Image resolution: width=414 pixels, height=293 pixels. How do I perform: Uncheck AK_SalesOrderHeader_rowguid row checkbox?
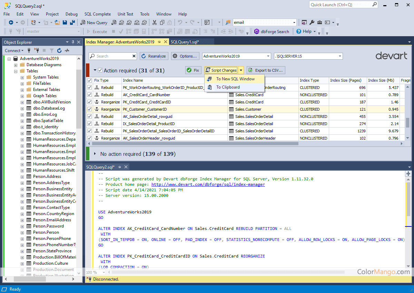(x=90, y=138)
